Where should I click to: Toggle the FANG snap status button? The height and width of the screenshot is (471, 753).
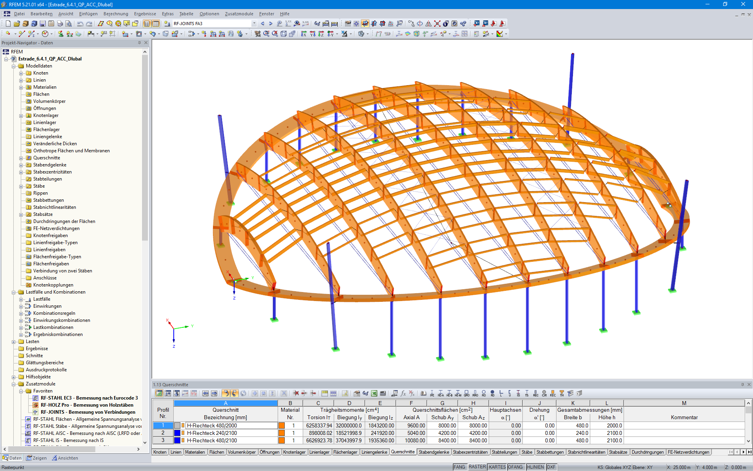click(x=459, y=467)
